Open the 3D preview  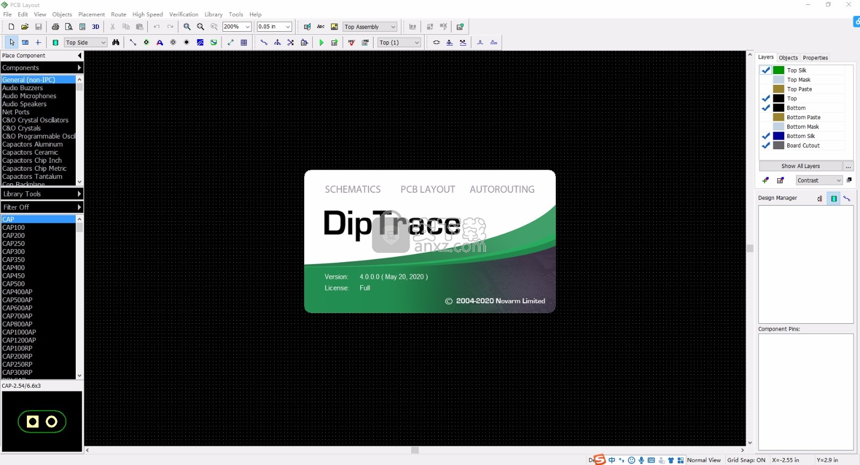96,26
